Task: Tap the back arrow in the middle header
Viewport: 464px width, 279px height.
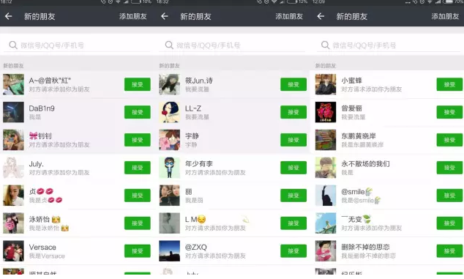Action: click(165, 16)
